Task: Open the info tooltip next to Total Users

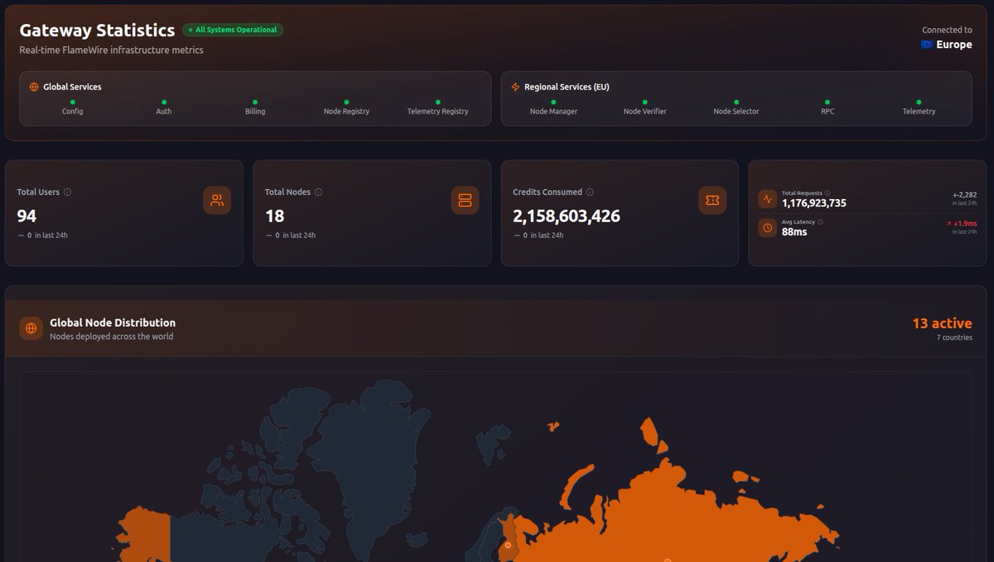Action: pos(67,192)
